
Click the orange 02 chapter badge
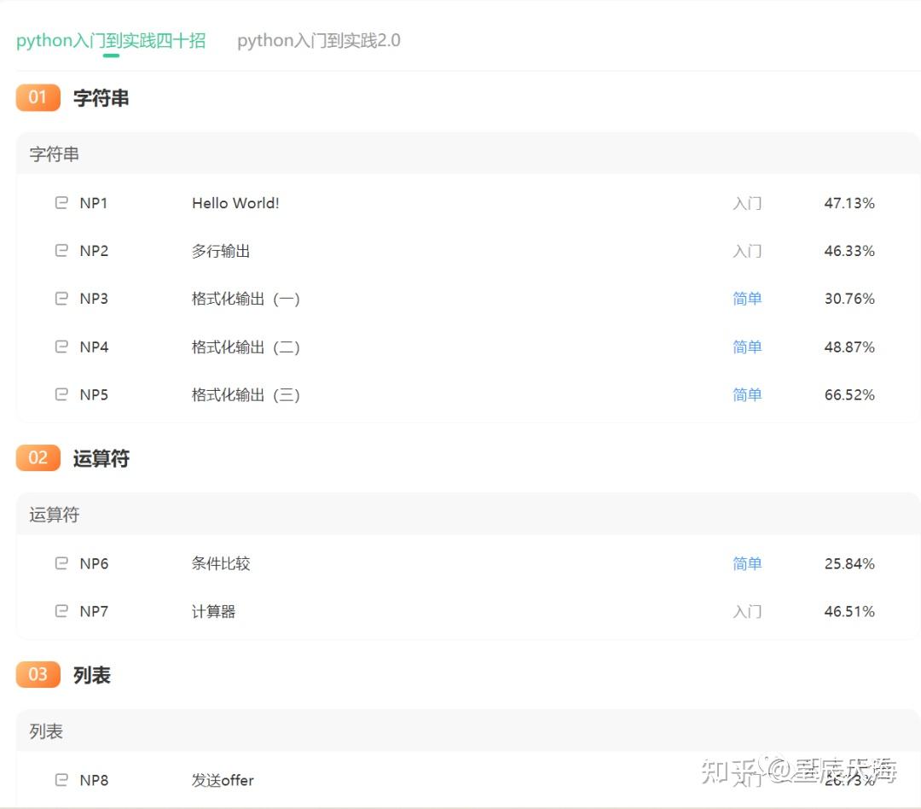coord(38,458)
